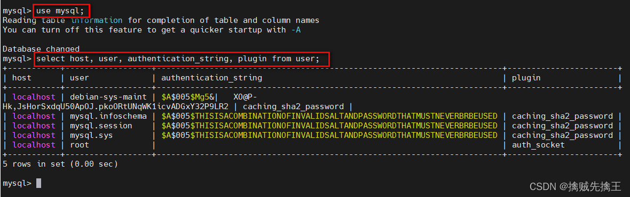Select the debian-sys-maint user entry
The image size is (630, 197).
click(x=108, y=97)
